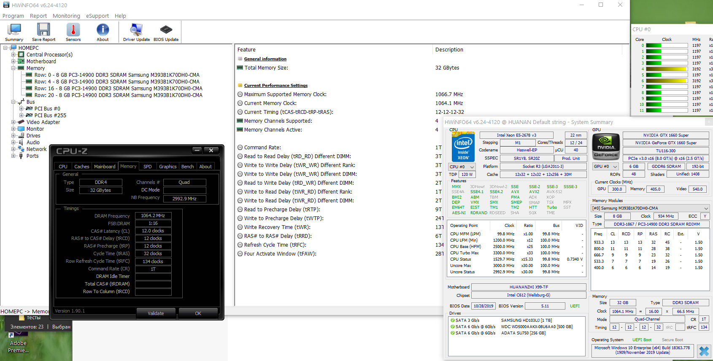Open the Help menu in HWiNFO64
This screenshot has height=361, width=713.
point(120,16)
